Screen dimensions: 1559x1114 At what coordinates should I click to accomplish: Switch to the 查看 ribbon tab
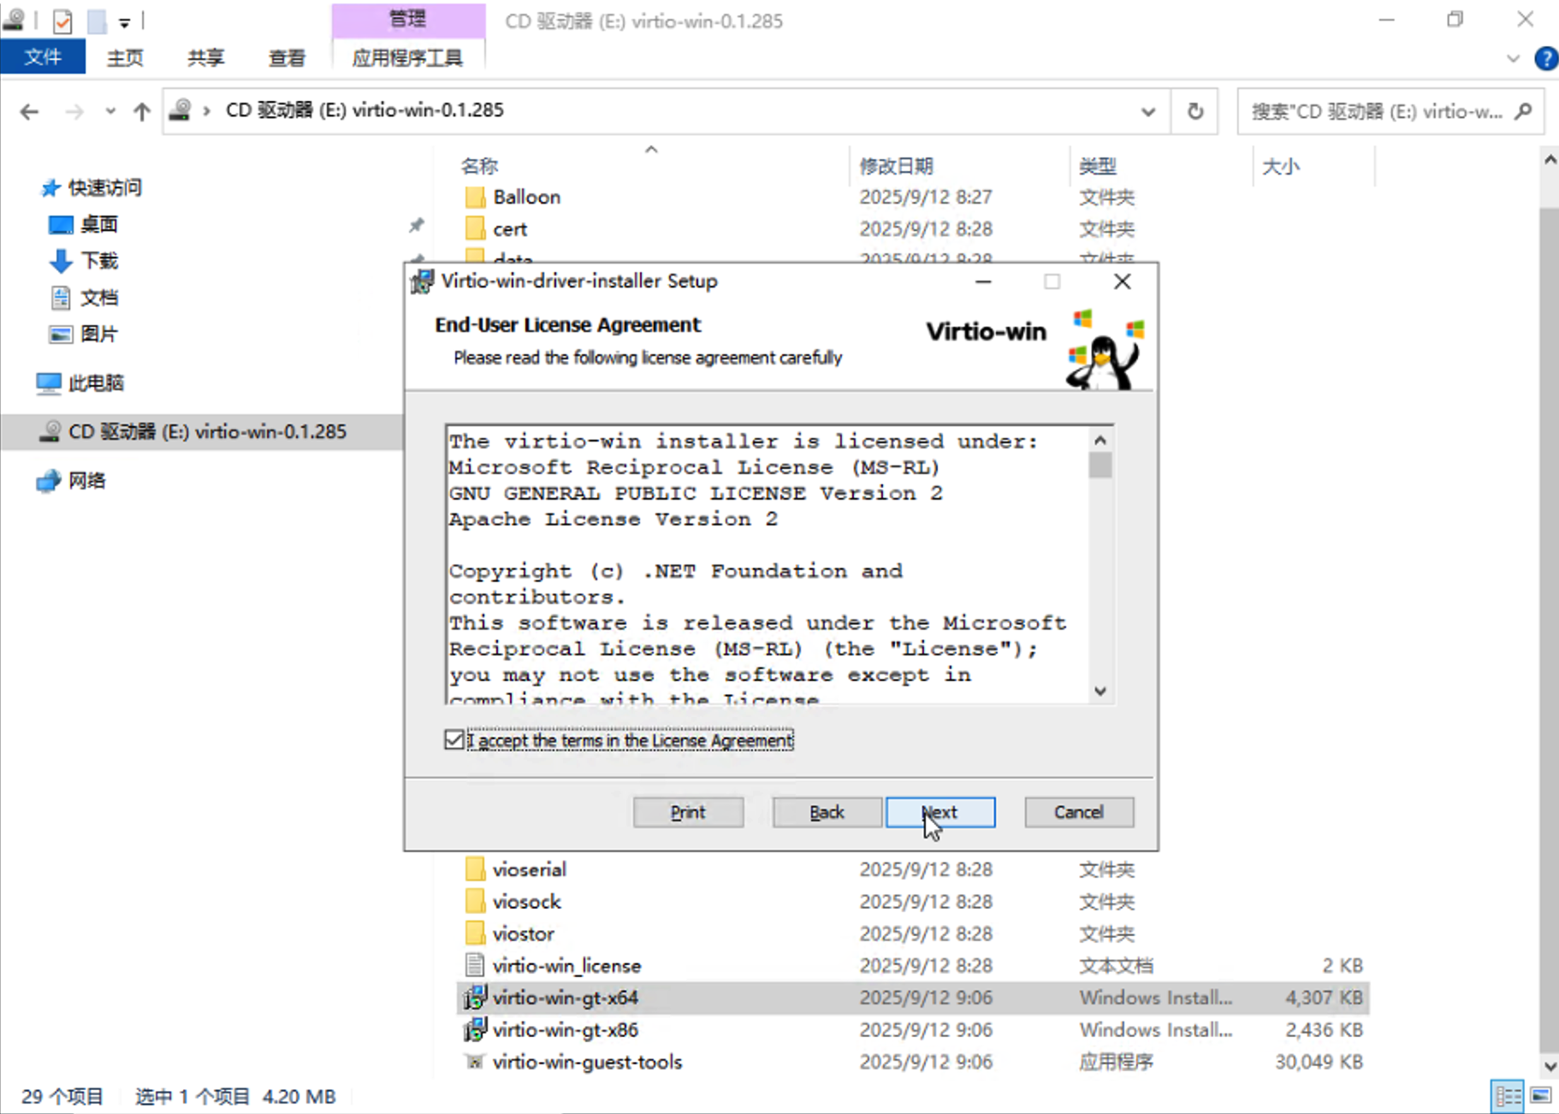(x=287, y=57)
